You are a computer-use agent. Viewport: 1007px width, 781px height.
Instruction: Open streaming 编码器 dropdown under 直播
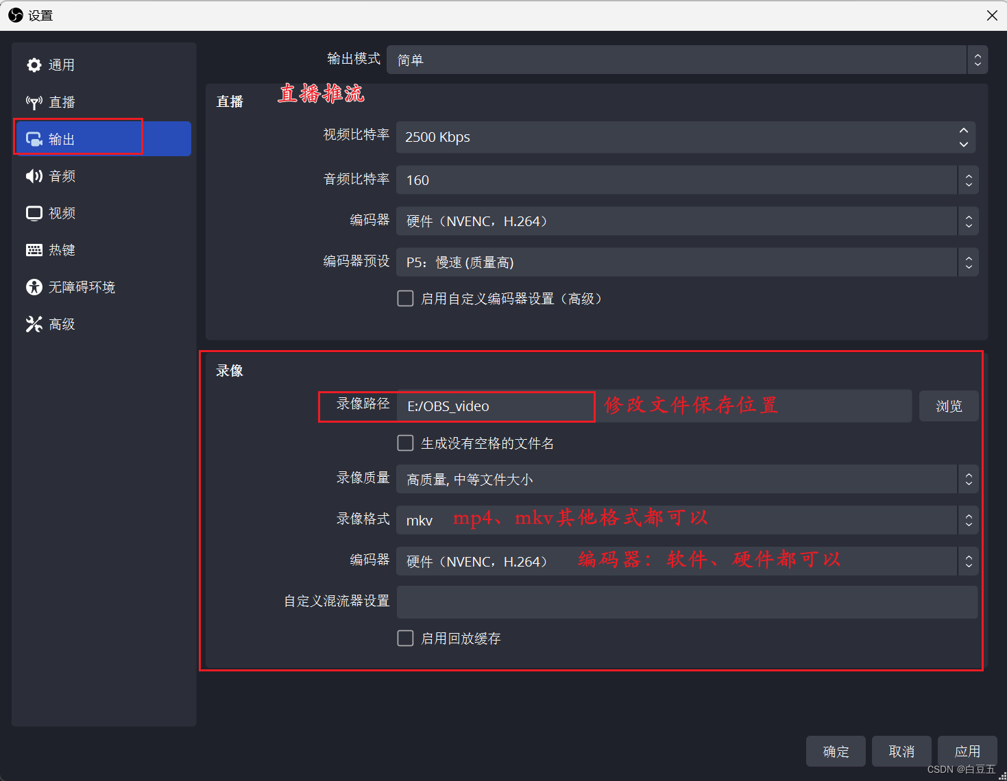click(x=687, y=221)
